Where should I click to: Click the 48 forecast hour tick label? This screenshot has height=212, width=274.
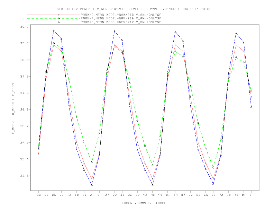click(160, 195)
